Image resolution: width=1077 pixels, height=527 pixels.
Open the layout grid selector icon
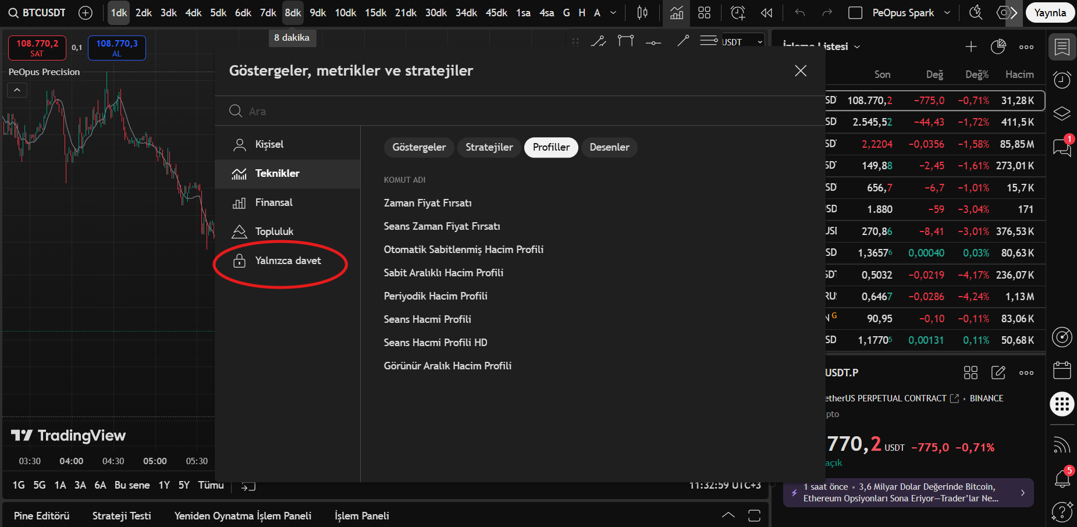705,13
